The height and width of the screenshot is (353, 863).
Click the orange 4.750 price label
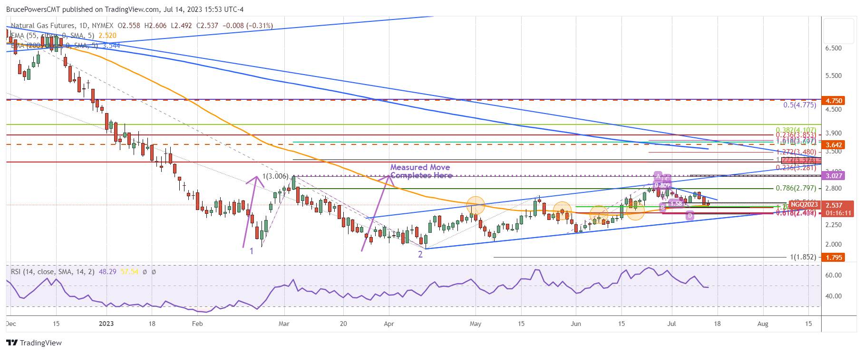834,101
